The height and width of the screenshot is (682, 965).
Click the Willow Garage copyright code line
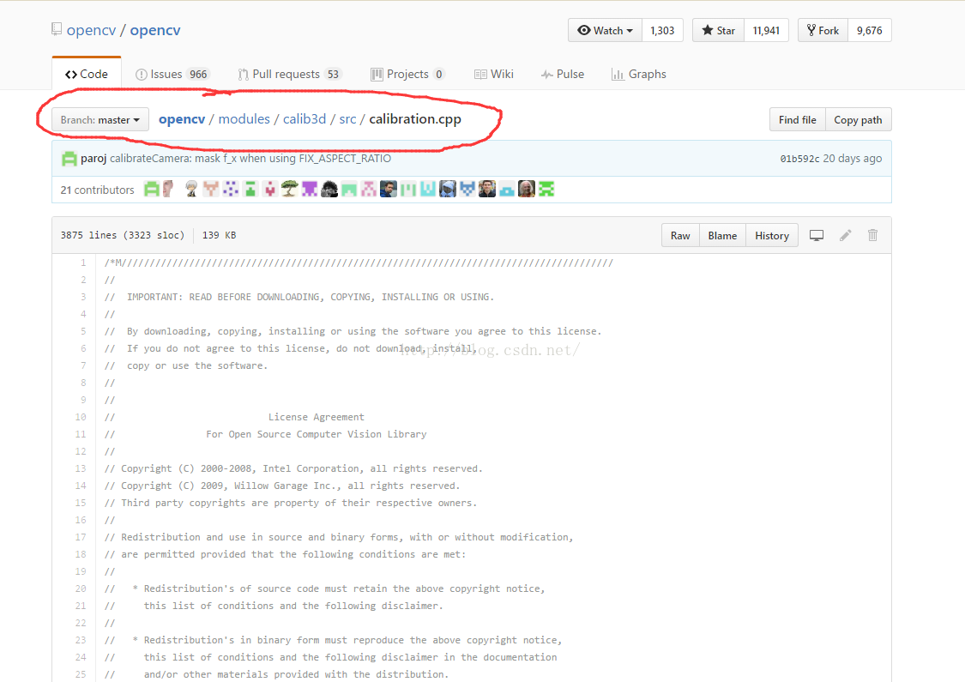pos(282,486)
